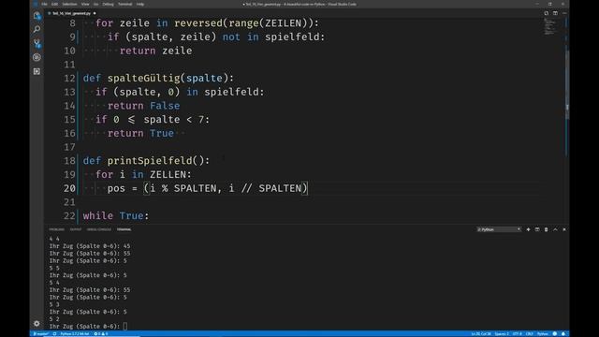Switch to the Problems panel tab
Viewport: 599px width, 337px height.
tap(56, 229)
